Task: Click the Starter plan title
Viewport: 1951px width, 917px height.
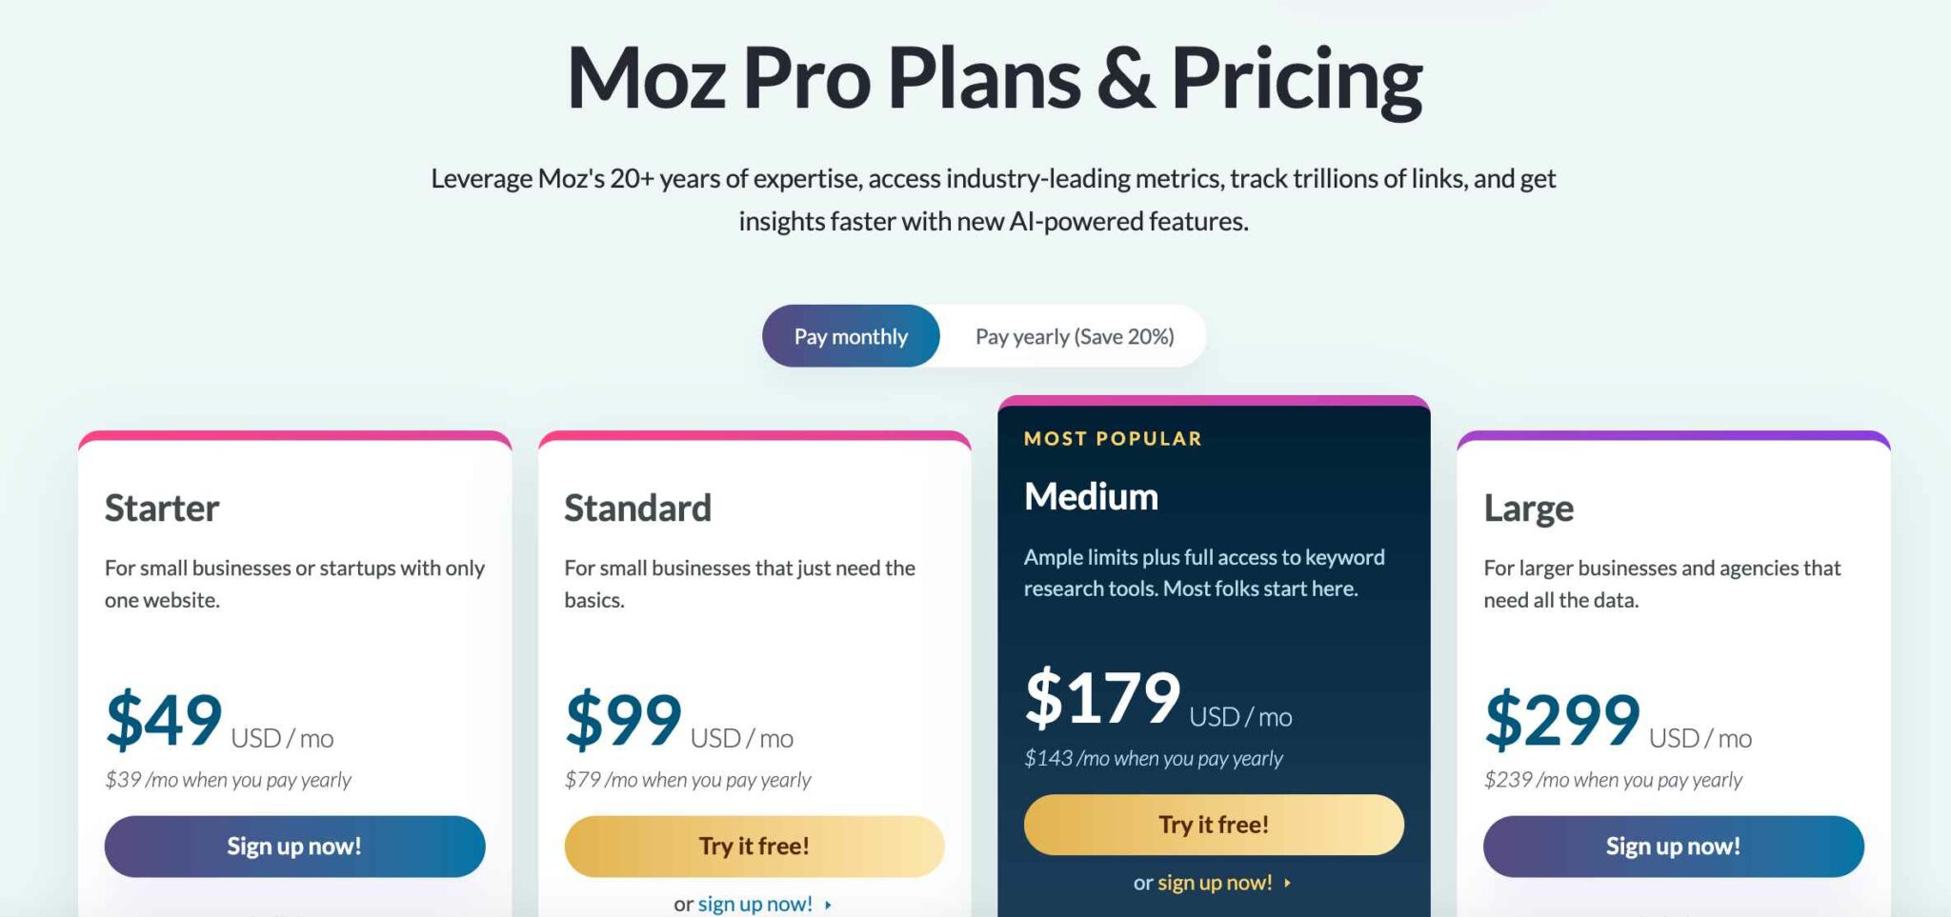Action: 161,508
